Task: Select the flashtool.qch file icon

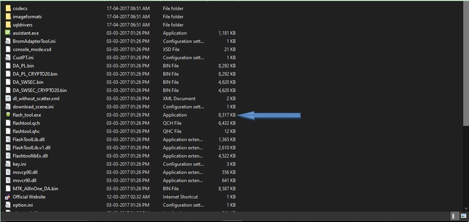Action: pyautogui.click(x=8, y=123)
